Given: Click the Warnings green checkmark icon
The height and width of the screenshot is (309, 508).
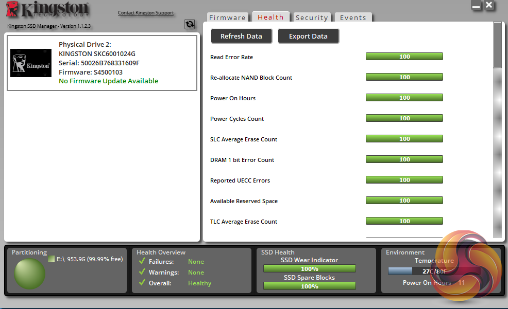Looking at the screenshot, I should pos(142,271).
